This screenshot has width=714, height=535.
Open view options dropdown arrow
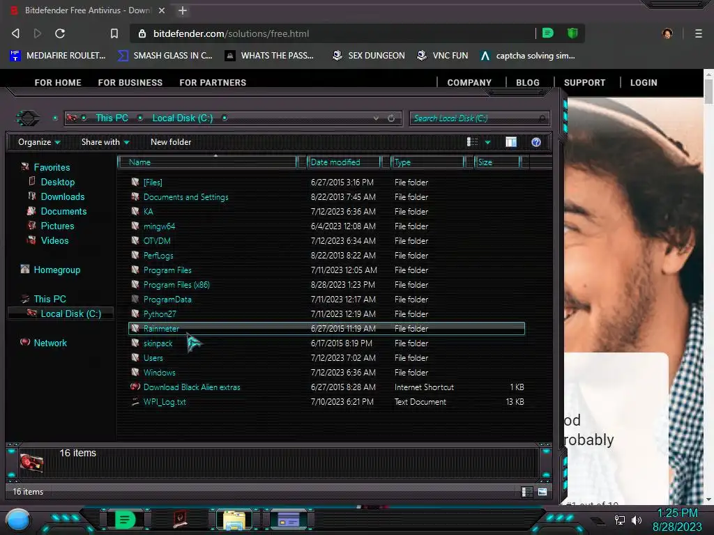[487, 143]
